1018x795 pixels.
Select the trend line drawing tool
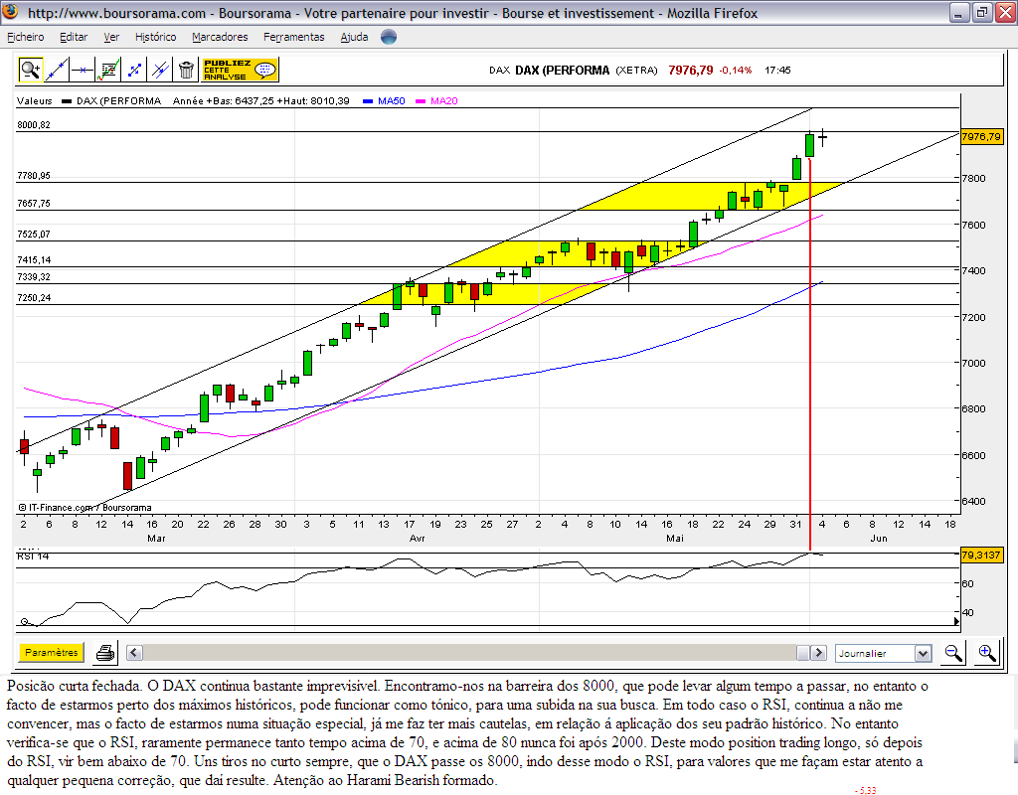point(57,70)
